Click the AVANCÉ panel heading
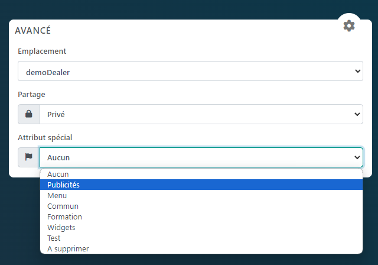The width and height of the screenshot is (378, 265). (x=32, y=31)
